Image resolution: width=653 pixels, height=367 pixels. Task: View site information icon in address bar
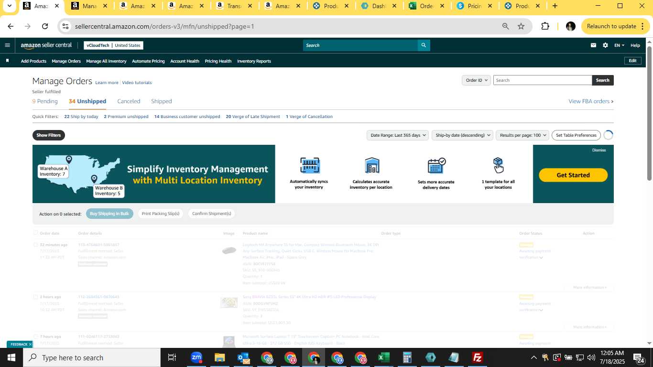pos(65,26)
